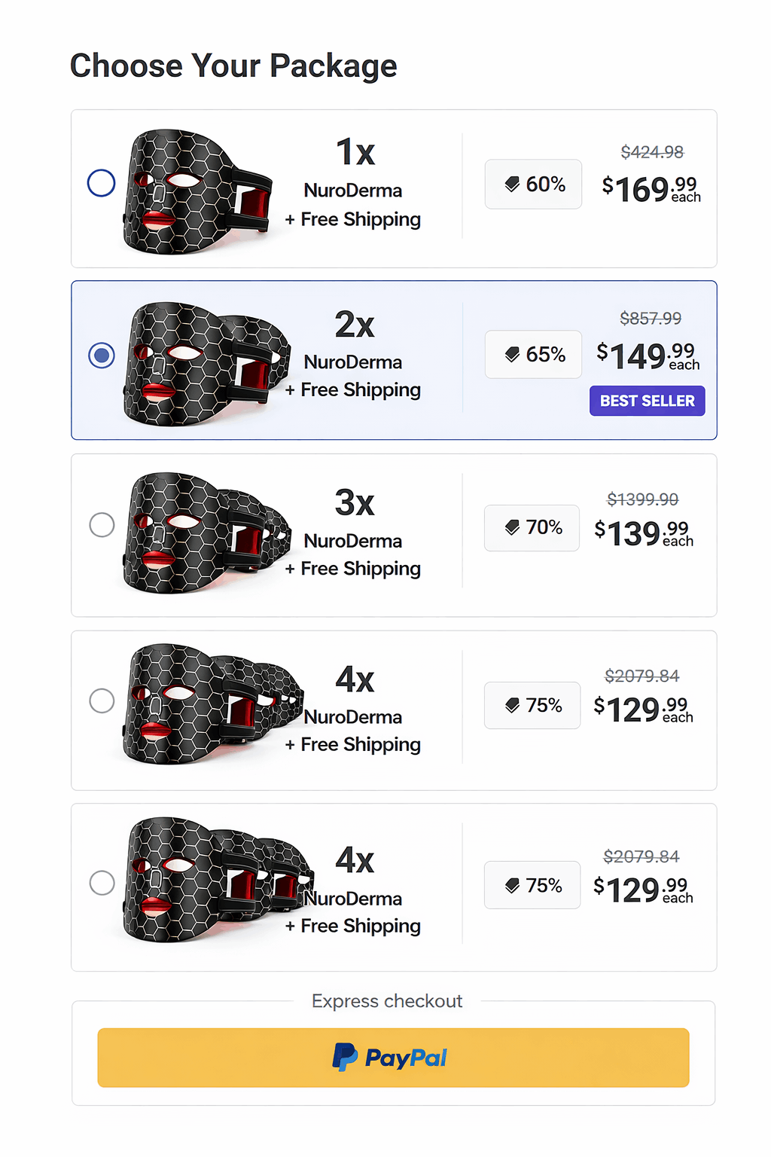Click the crossed-out $424.98 original price
771x1157 pixels.
[652, 152]
